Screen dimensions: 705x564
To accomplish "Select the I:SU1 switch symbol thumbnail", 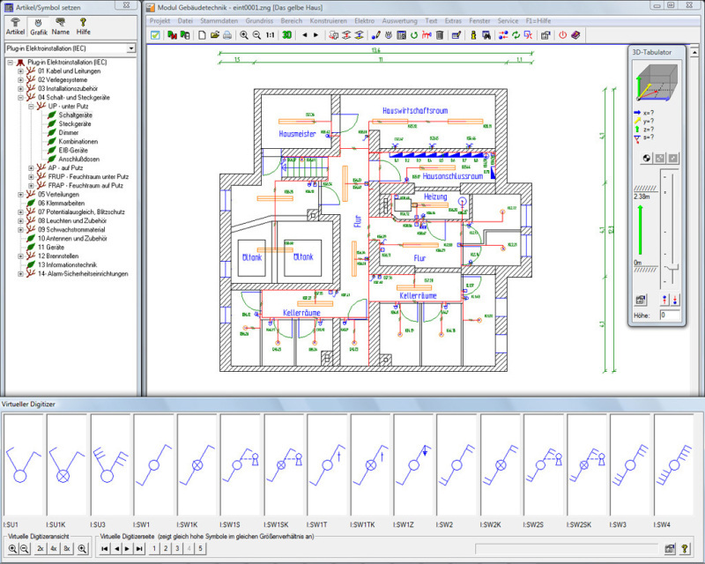I will coord(24,465).
